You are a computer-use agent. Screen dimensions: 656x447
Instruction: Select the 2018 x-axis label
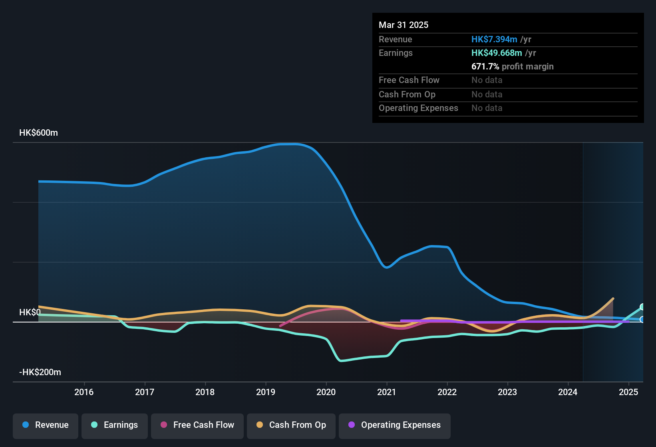[205, 392]
